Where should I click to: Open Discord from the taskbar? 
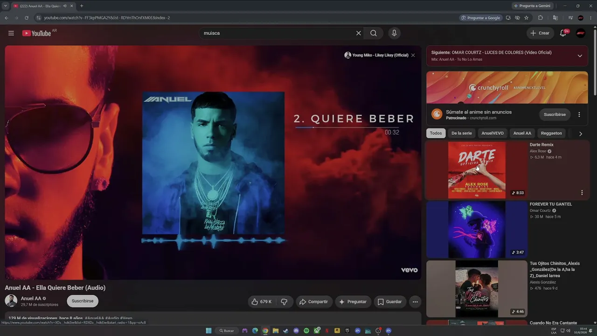point(296,331)
